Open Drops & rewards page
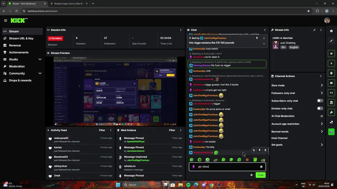The height and width of the screenshot is (189, 337). coord(22,80)
